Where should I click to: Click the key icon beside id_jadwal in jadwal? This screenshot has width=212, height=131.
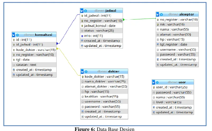pos(82,16)
